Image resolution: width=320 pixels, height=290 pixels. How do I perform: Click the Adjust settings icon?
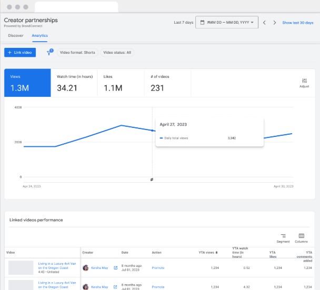point(304,82)
